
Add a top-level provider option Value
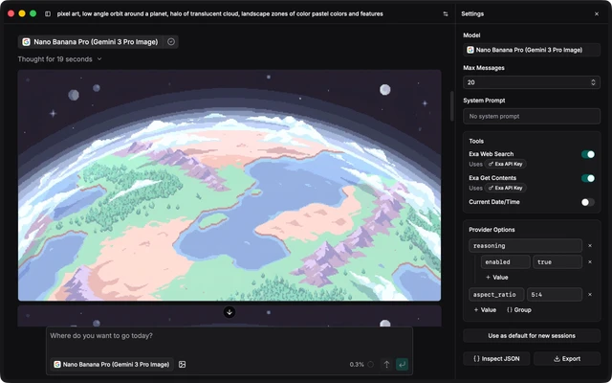485,310
